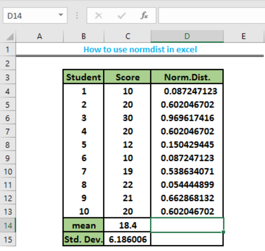Click the Name Box showing D14
This screenshot has width=265, height=251.
[x=35, y=16]
